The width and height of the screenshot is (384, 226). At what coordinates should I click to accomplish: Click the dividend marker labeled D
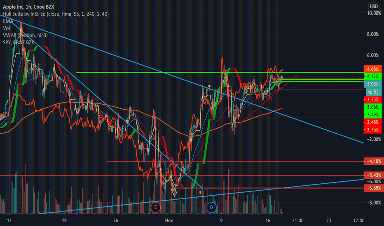click(211, 208)
